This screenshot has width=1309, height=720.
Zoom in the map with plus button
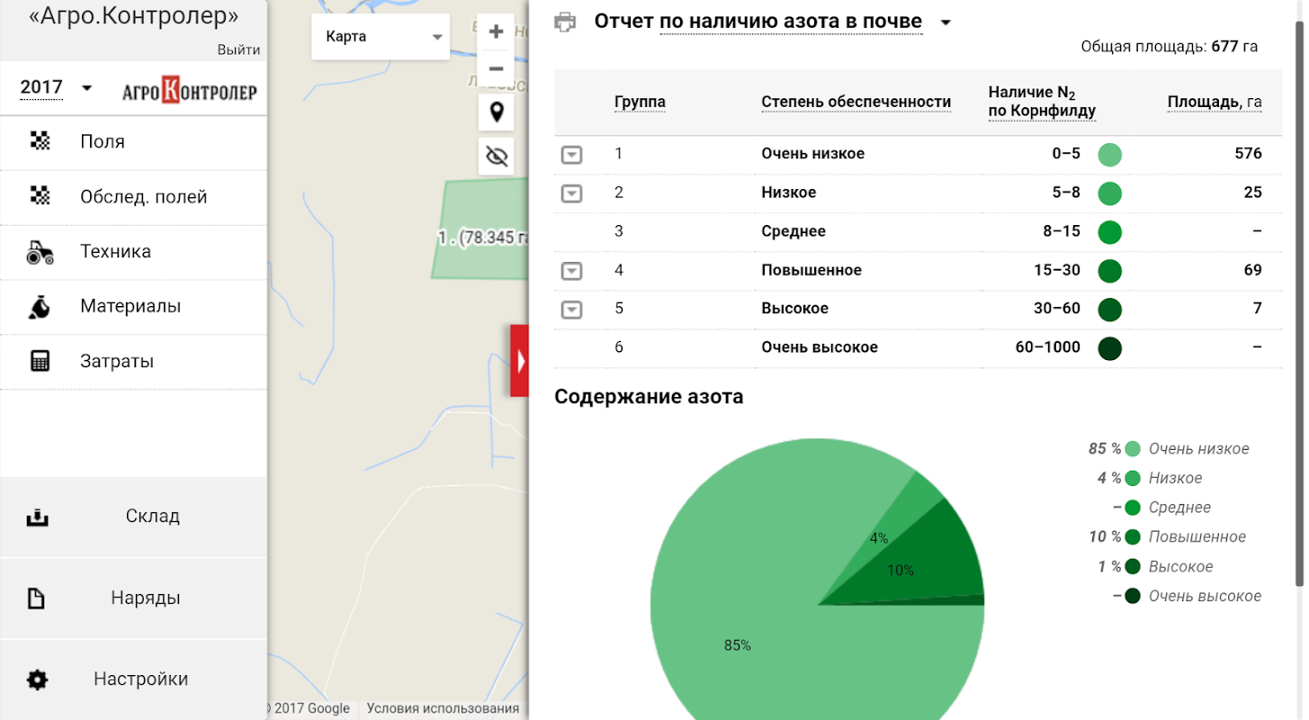click(496, 32)
